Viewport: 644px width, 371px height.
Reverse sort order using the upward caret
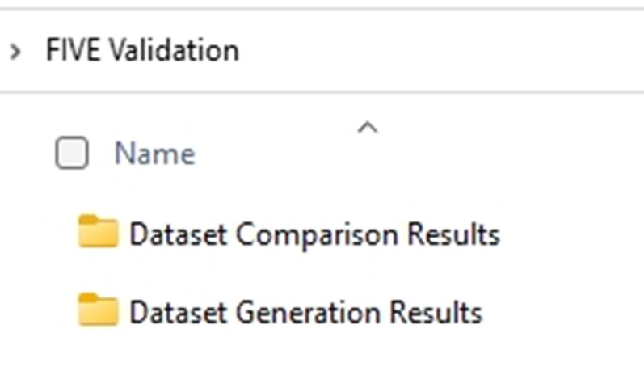click(368, 128)
